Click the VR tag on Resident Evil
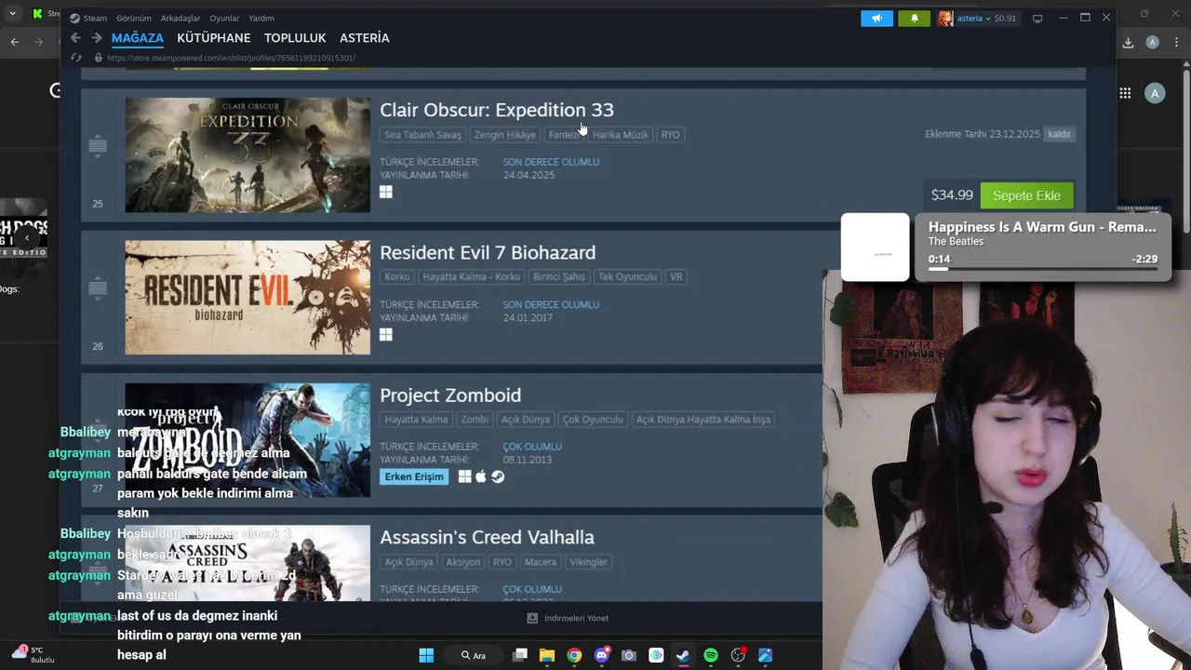The image size is (1191, 670). tap(676, 277)
